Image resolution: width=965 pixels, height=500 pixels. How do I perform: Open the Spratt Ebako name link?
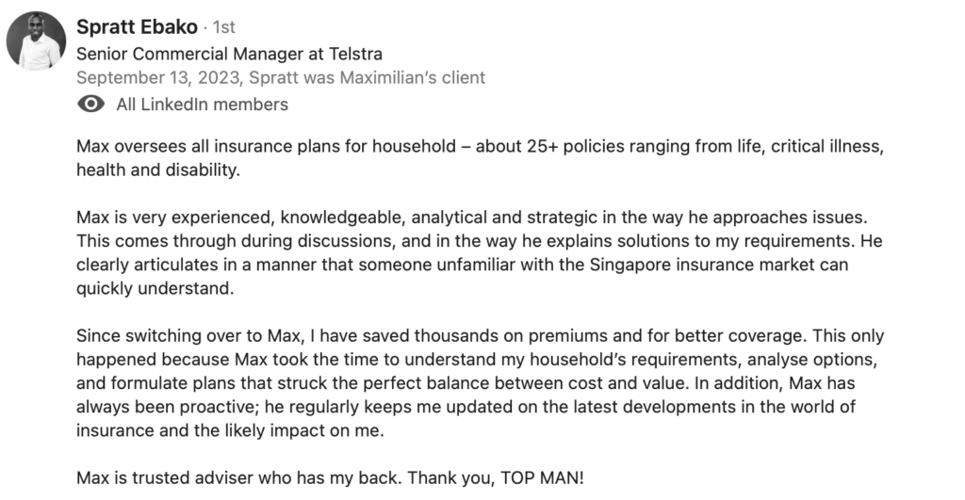coord(137,27)
